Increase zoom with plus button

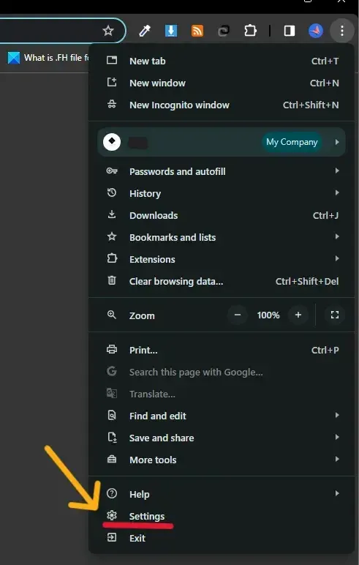point(298,315)
